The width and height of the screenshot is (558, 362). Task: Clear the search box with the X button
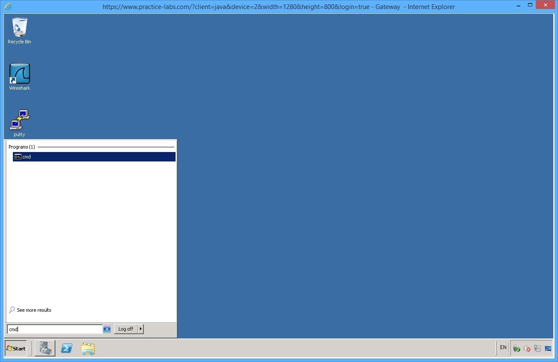pyautogui.click(x=107, y=329)
